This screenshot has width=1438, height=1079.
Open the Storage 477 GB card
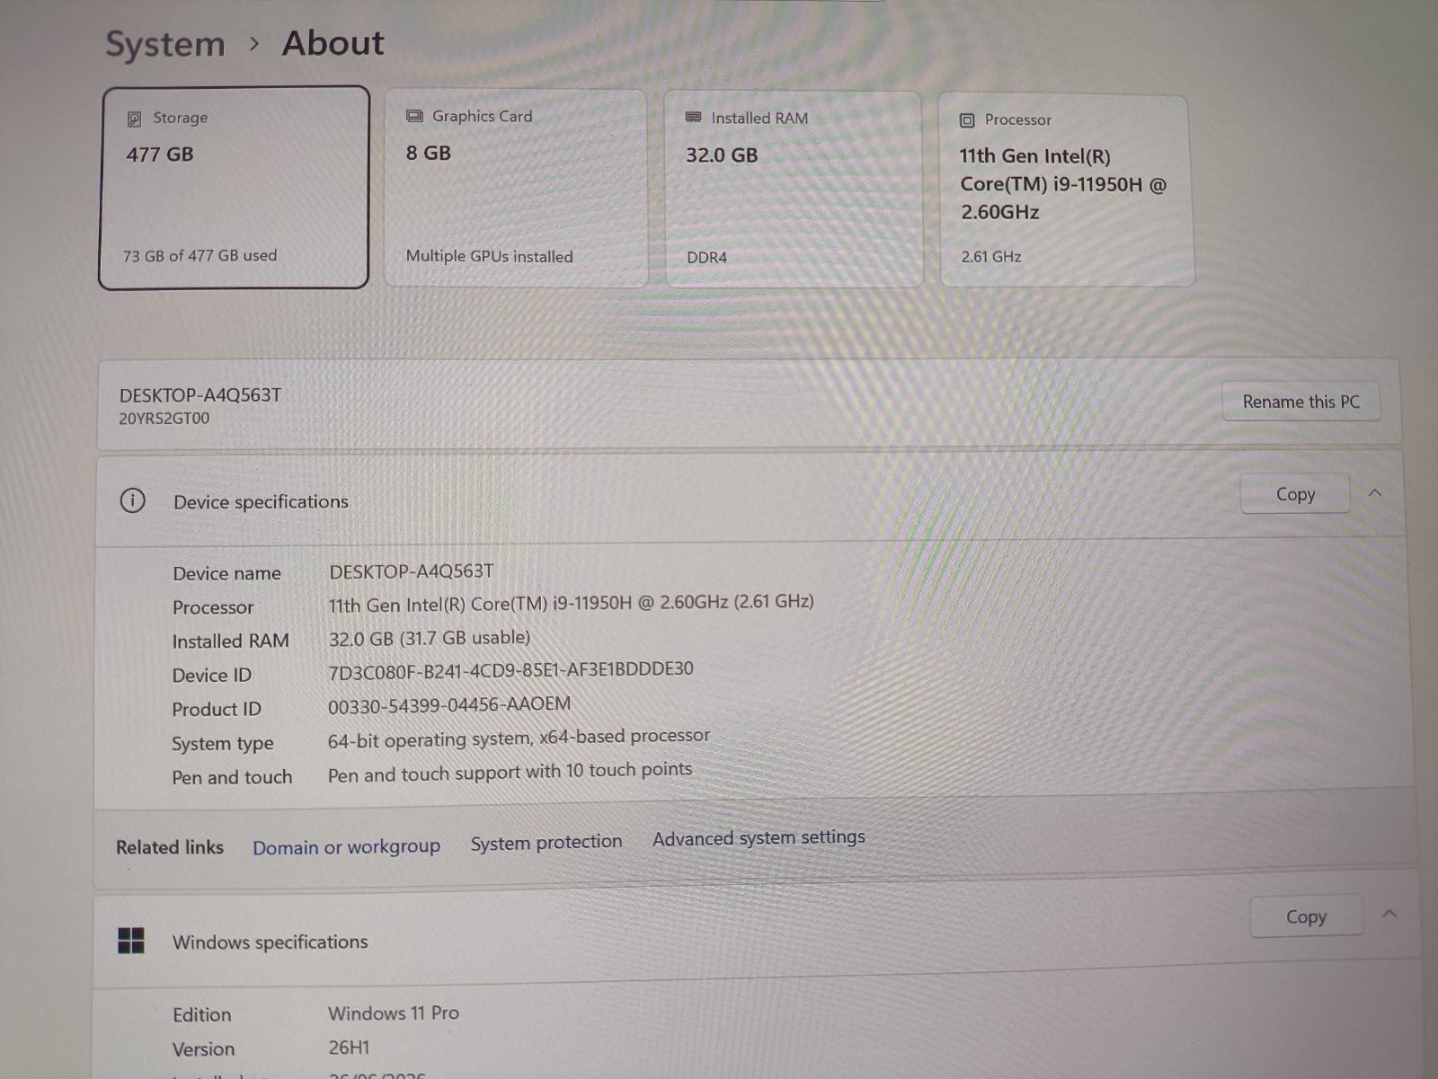[x=234, y=188]
